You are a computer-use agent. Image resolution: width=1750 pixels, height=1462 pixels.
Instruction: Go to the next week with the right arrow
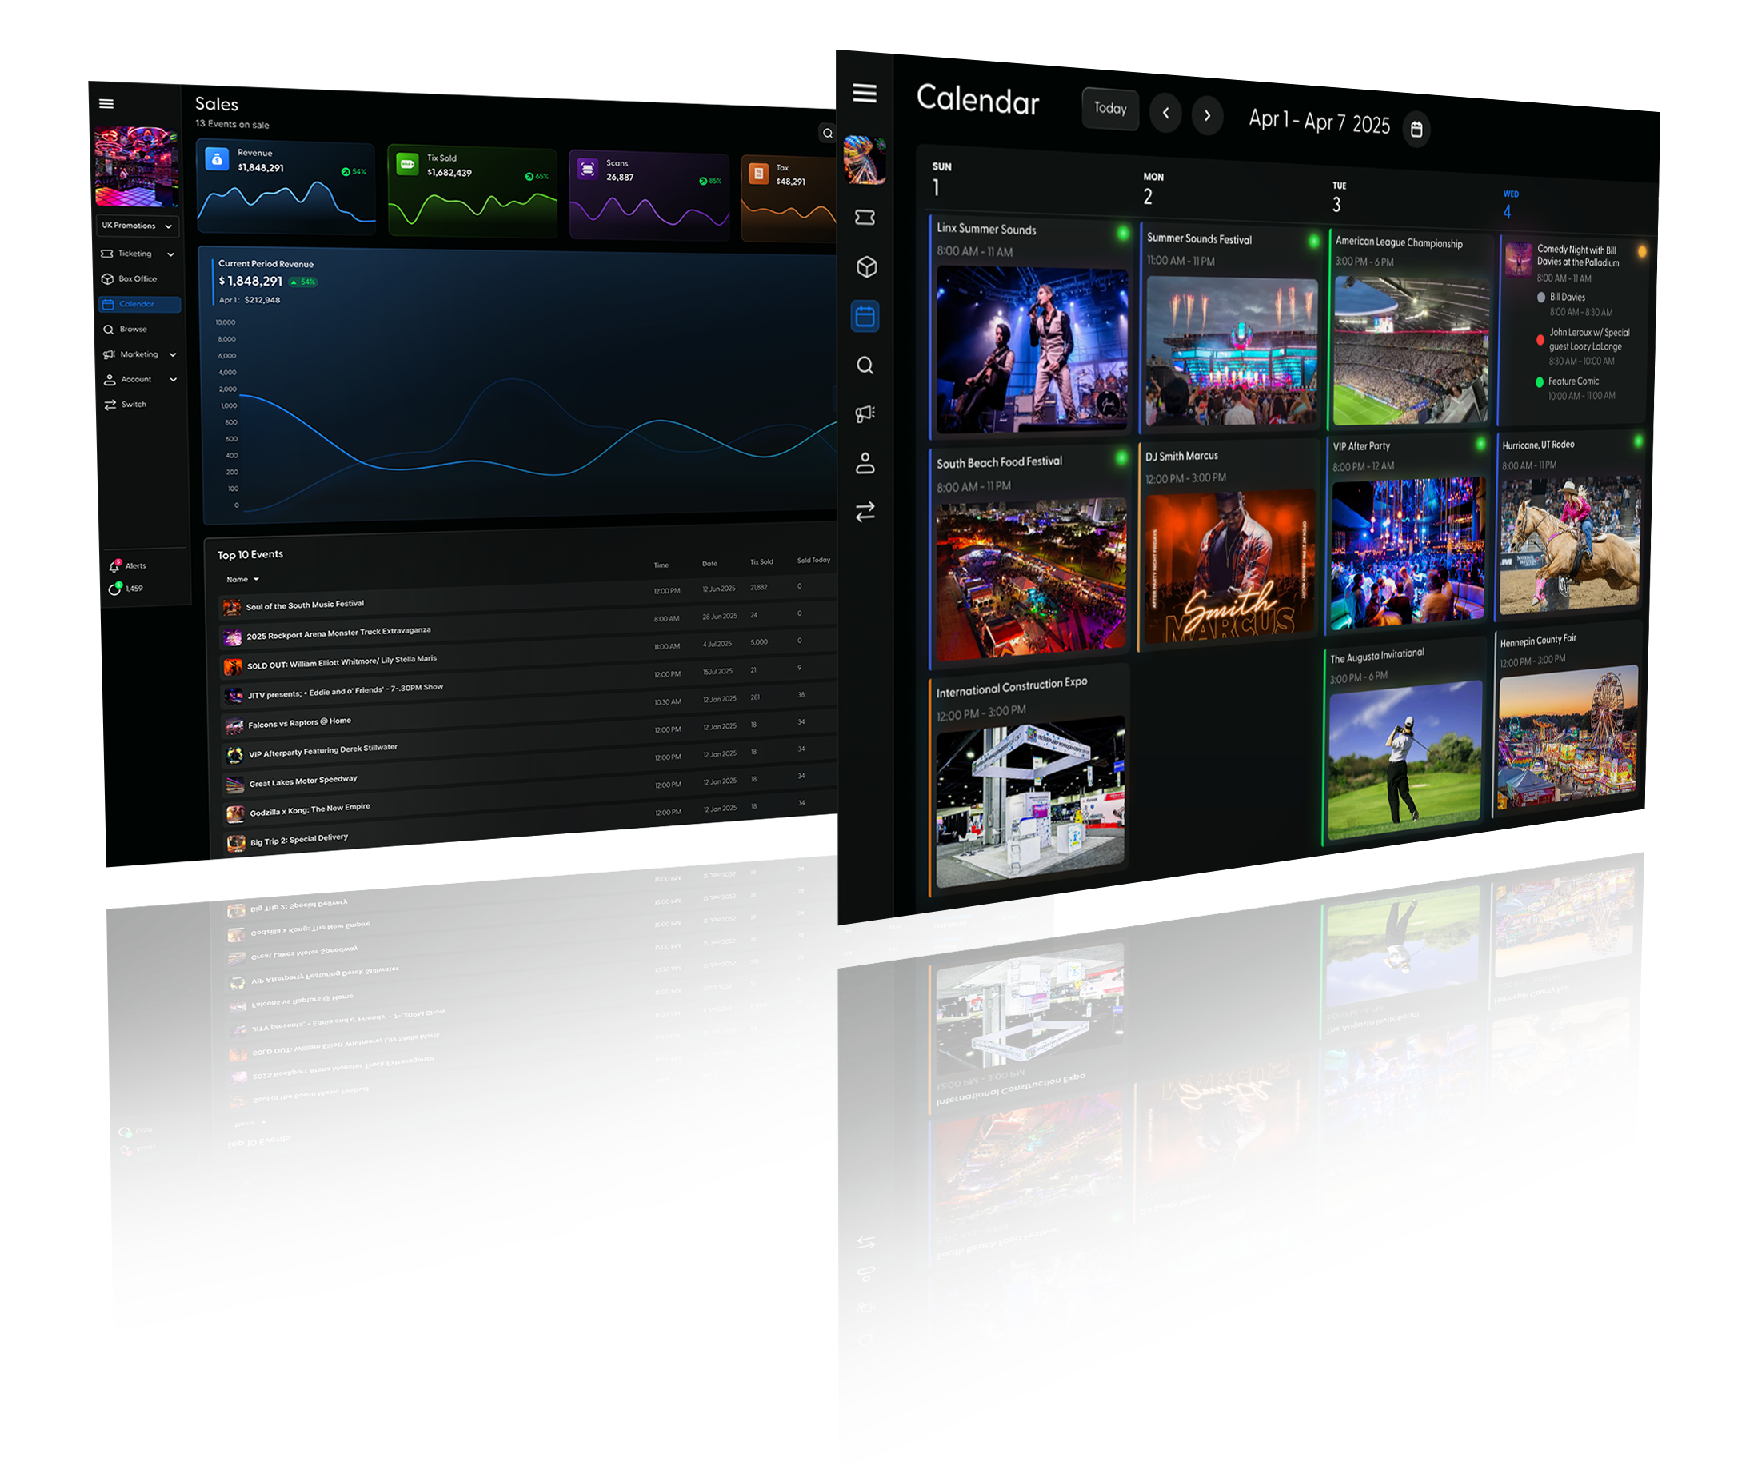(1207, 115)
